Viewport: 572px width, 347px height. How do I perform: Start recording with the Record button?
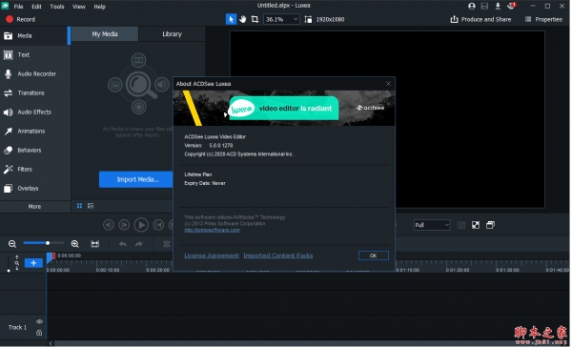click(20, 19)
